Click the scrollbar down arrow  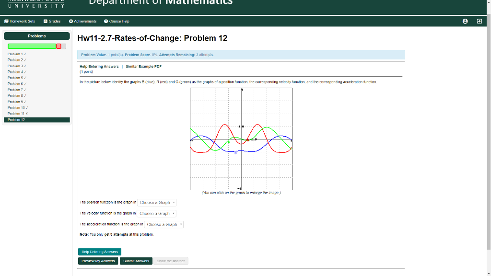(x=489, y=274)
